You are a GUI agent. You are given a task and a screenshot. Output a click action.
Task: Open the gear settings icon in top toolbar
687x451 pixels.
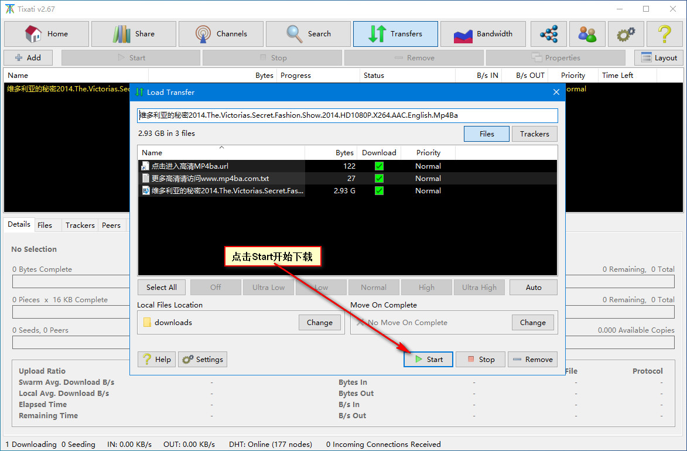pos(626,34)
